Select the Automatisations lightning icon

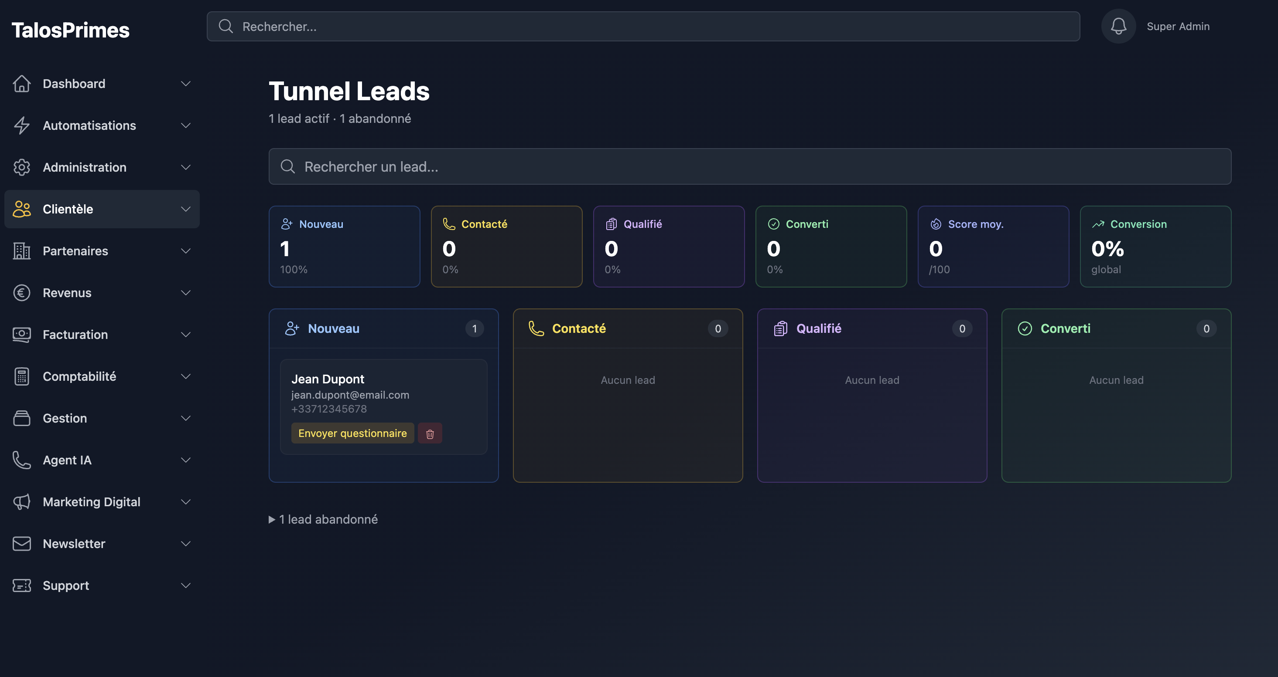coord(22,125)
